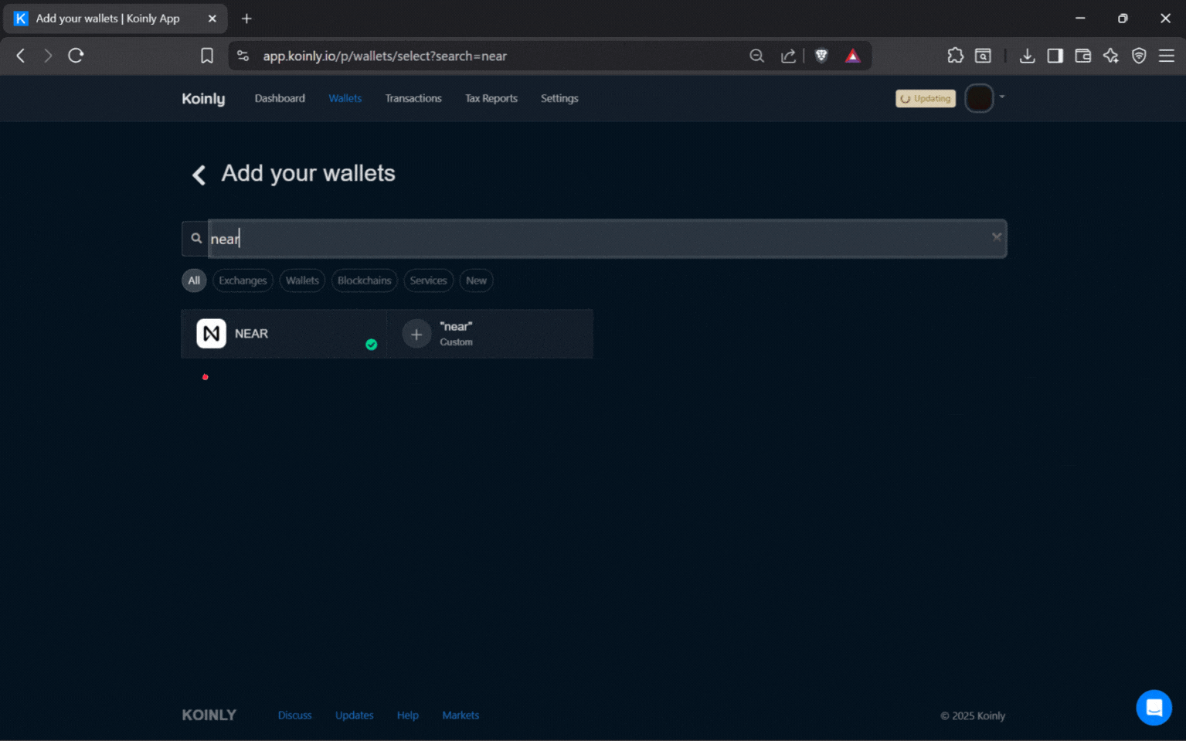1186x741 pixels.
Task: Click the Brave Shields icon
Action: click(x=821, y=55)
